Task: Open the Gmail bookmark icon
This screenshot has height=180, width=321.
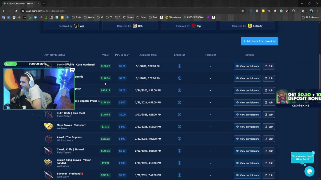Action: pos(41,17)
